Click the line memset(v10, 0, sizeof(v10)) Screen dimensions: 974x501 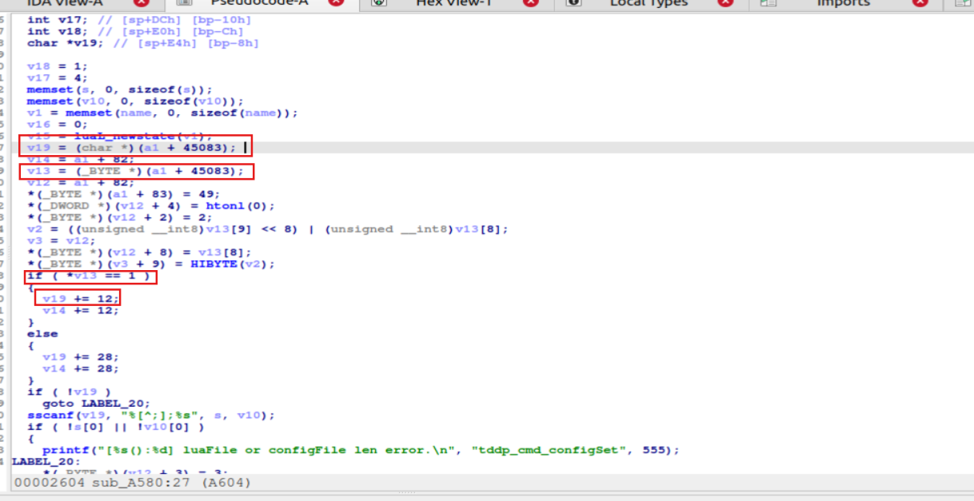tap(136, 101)
